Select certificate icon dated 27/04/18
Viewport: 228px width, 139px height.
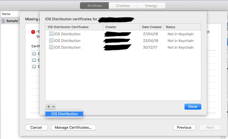[51, 34]
